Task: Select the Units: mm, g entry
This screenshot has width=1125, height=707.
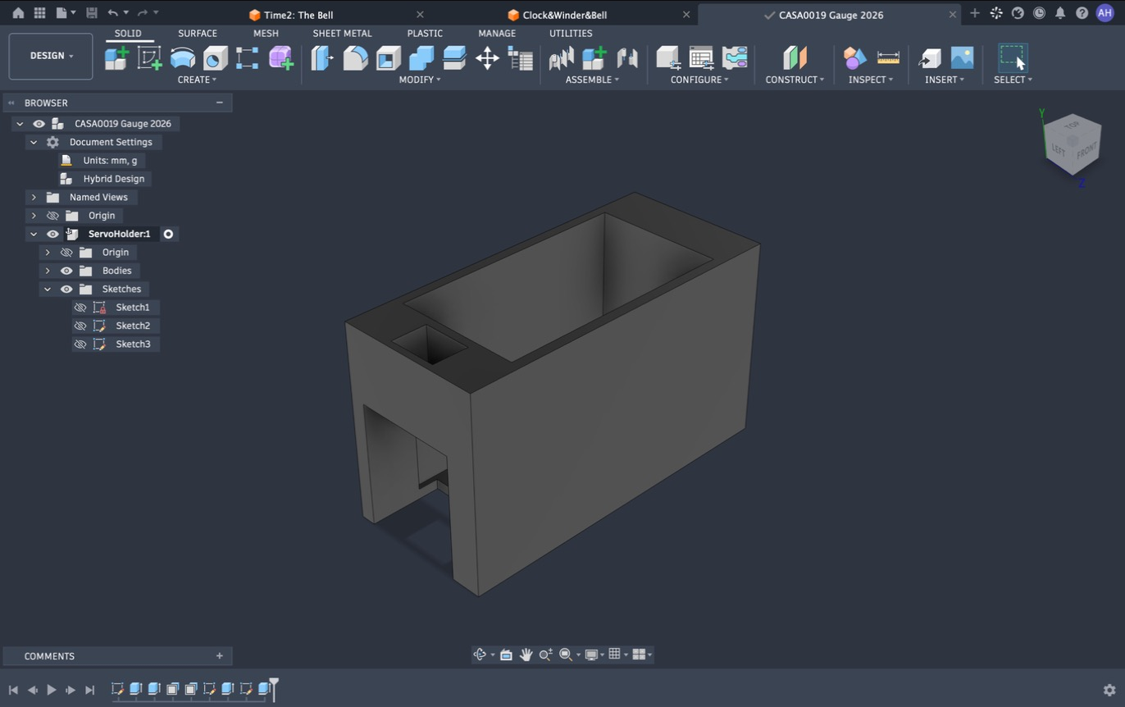Action: [110, 161]
